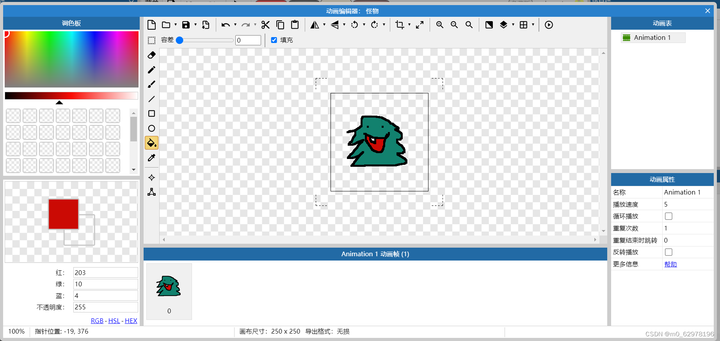Click the zoom in magnifier

tap(440, 25)
